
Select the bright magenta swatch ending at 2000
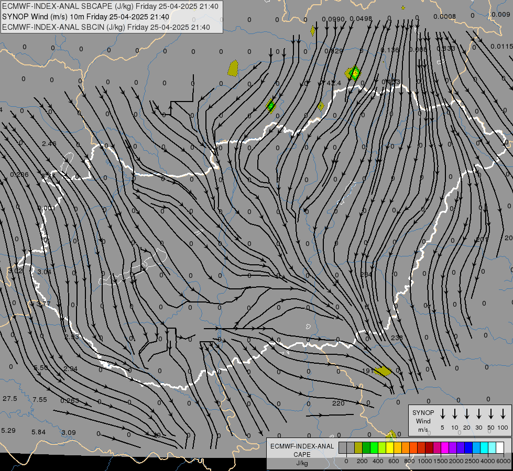tap(445, 447)
